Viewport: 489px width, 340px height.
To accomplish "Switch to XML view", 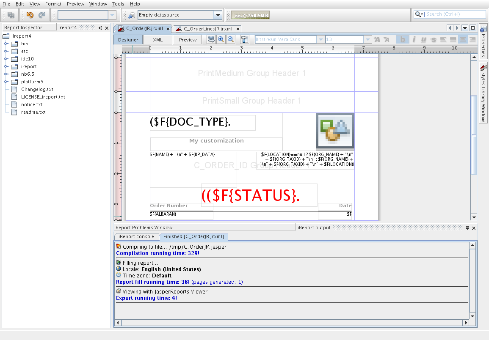I will pyautogui.click(x=157, y=40).
